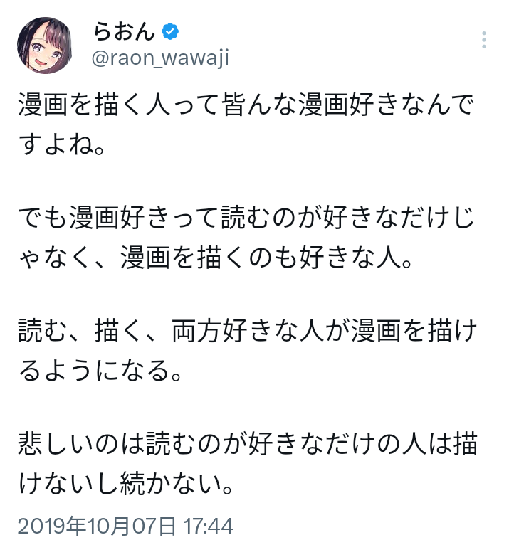Click the blue verified badge
Viewport: 509px width, 540px height.
coord(171,31)
